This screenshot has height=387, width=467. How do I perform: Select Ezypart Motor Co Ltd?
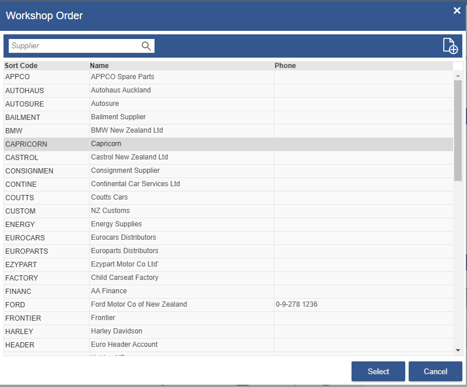pyautogui.click(x=182, y=264)
